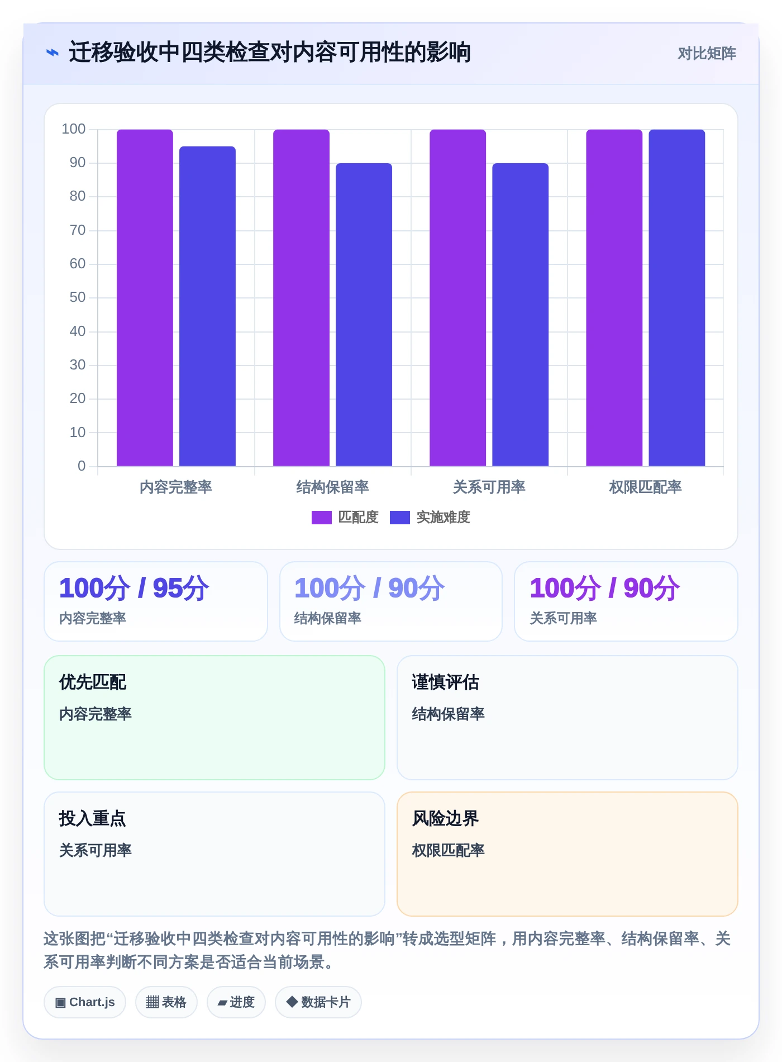Open the 100分 / 90分 关系可用率 stat card
Viewport: 782px width, 1062px height.
626,601
